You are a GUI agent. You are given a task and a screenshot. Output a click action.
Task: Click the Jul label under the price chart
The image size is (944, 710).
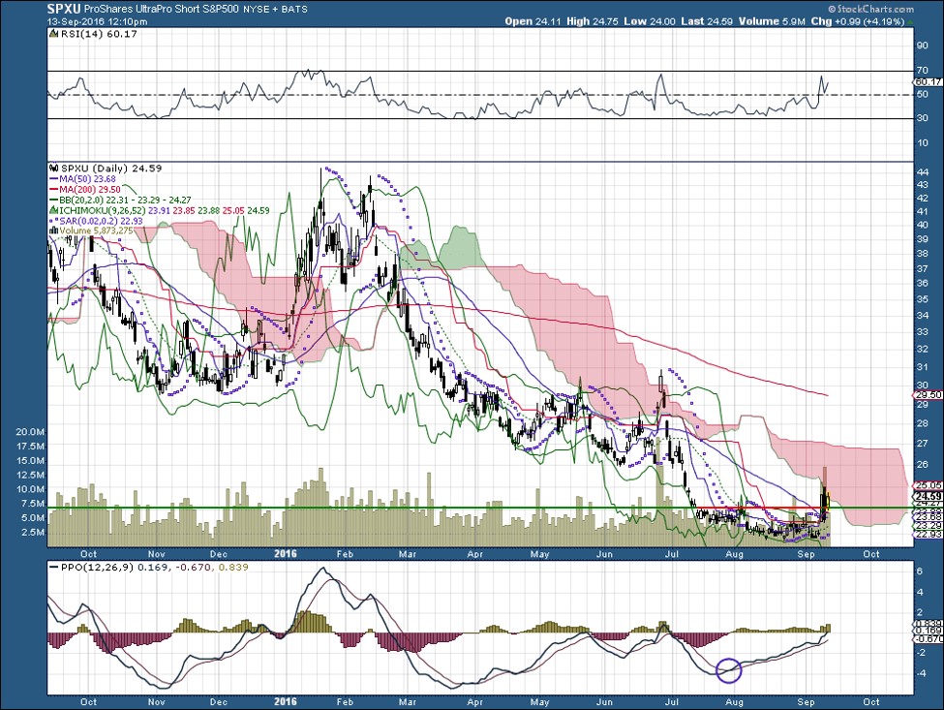coord(671,553)
